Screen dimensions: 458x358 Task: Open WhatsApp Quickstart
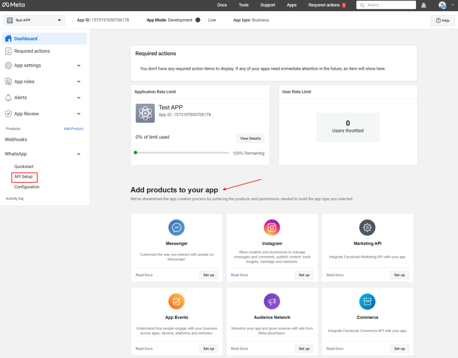click(24, 167)
